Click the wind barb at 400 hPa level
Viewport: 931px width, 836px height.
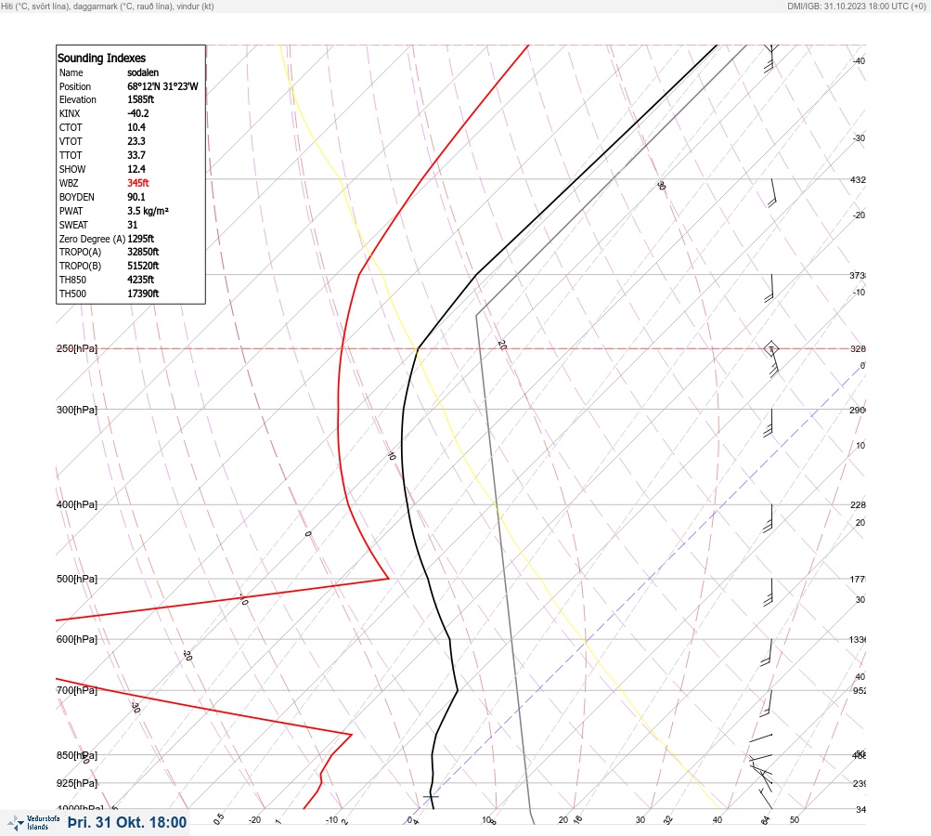[x=769, y=517]
